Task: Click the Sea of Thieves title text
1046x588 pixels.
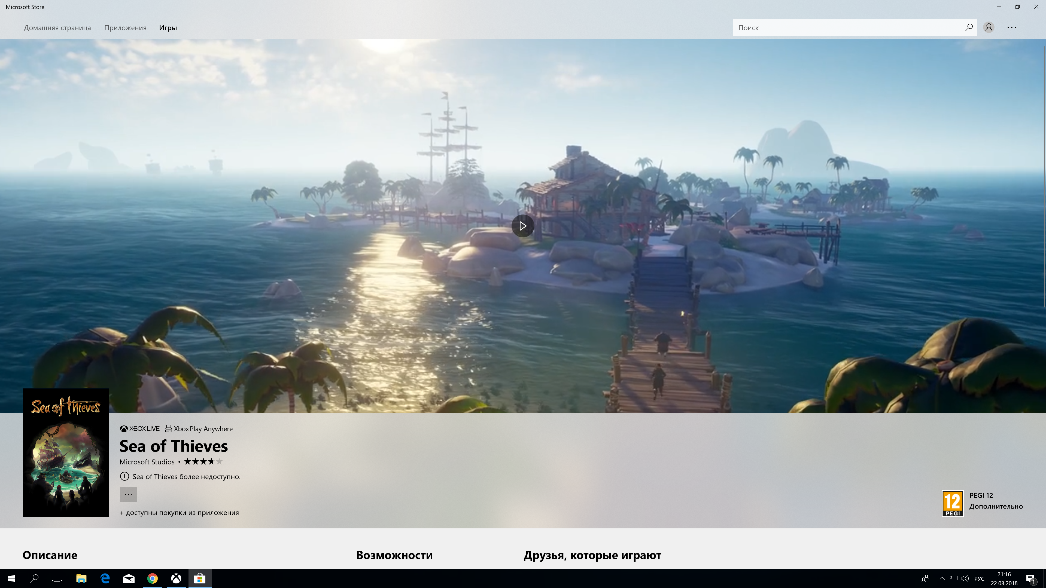Action: pos(174,446)
